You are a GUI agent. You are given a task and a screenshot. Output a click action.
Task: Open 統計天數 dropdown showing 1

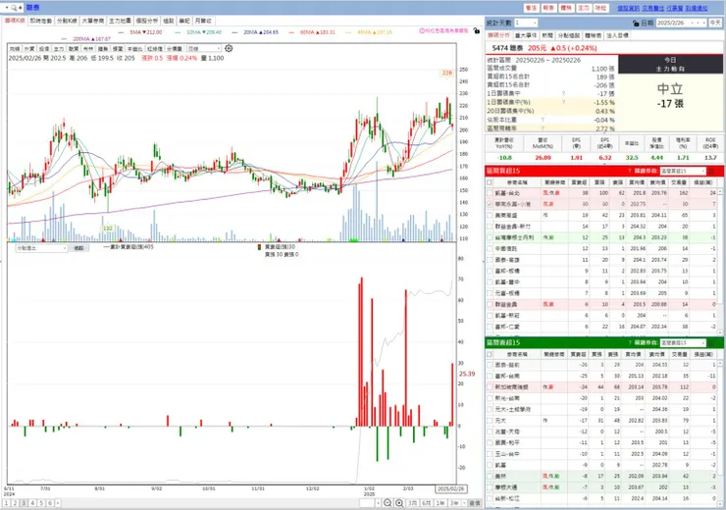click(526, 23)
